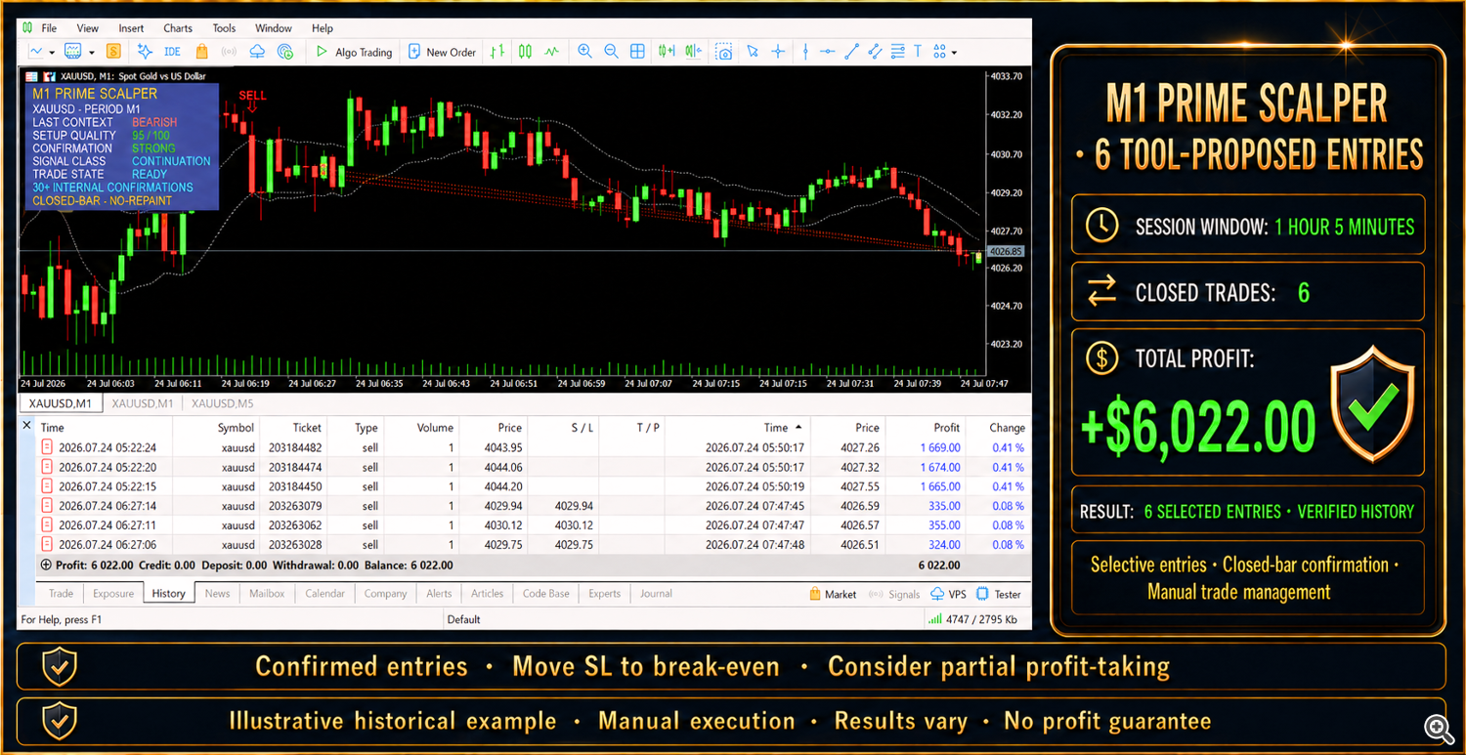Open the Market shopping bag icon
1466x755 pixels.
point(201,52)
